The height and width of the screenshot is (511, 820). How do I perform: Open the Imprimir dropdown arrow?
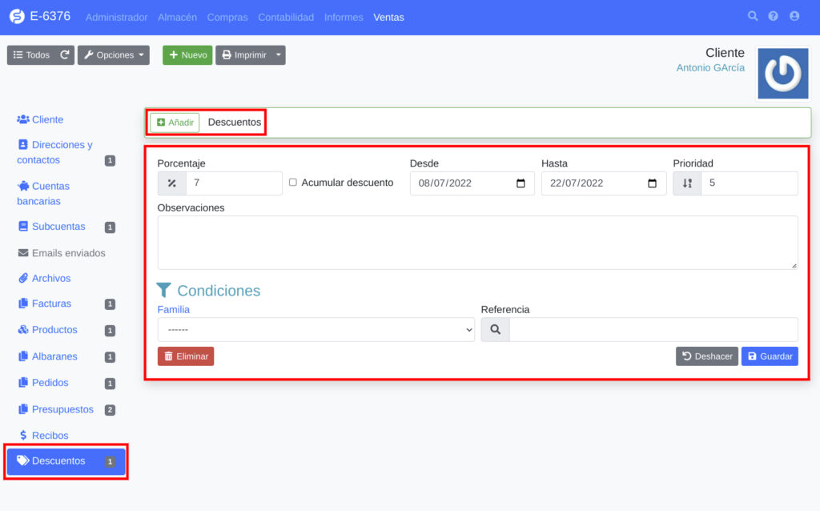click(x=278, y=55)
